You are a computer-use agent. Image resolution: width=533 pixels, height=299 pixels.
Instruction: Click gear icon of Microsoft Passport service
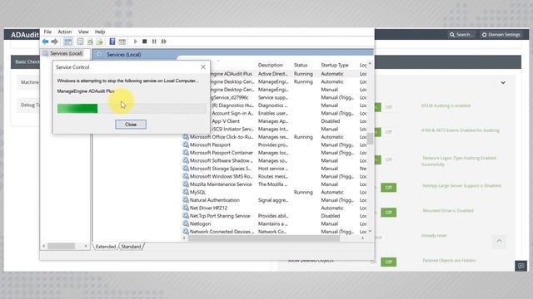coord(186,145)
